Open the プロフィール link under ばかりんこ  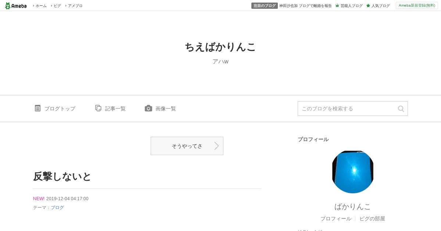(336, 219)
